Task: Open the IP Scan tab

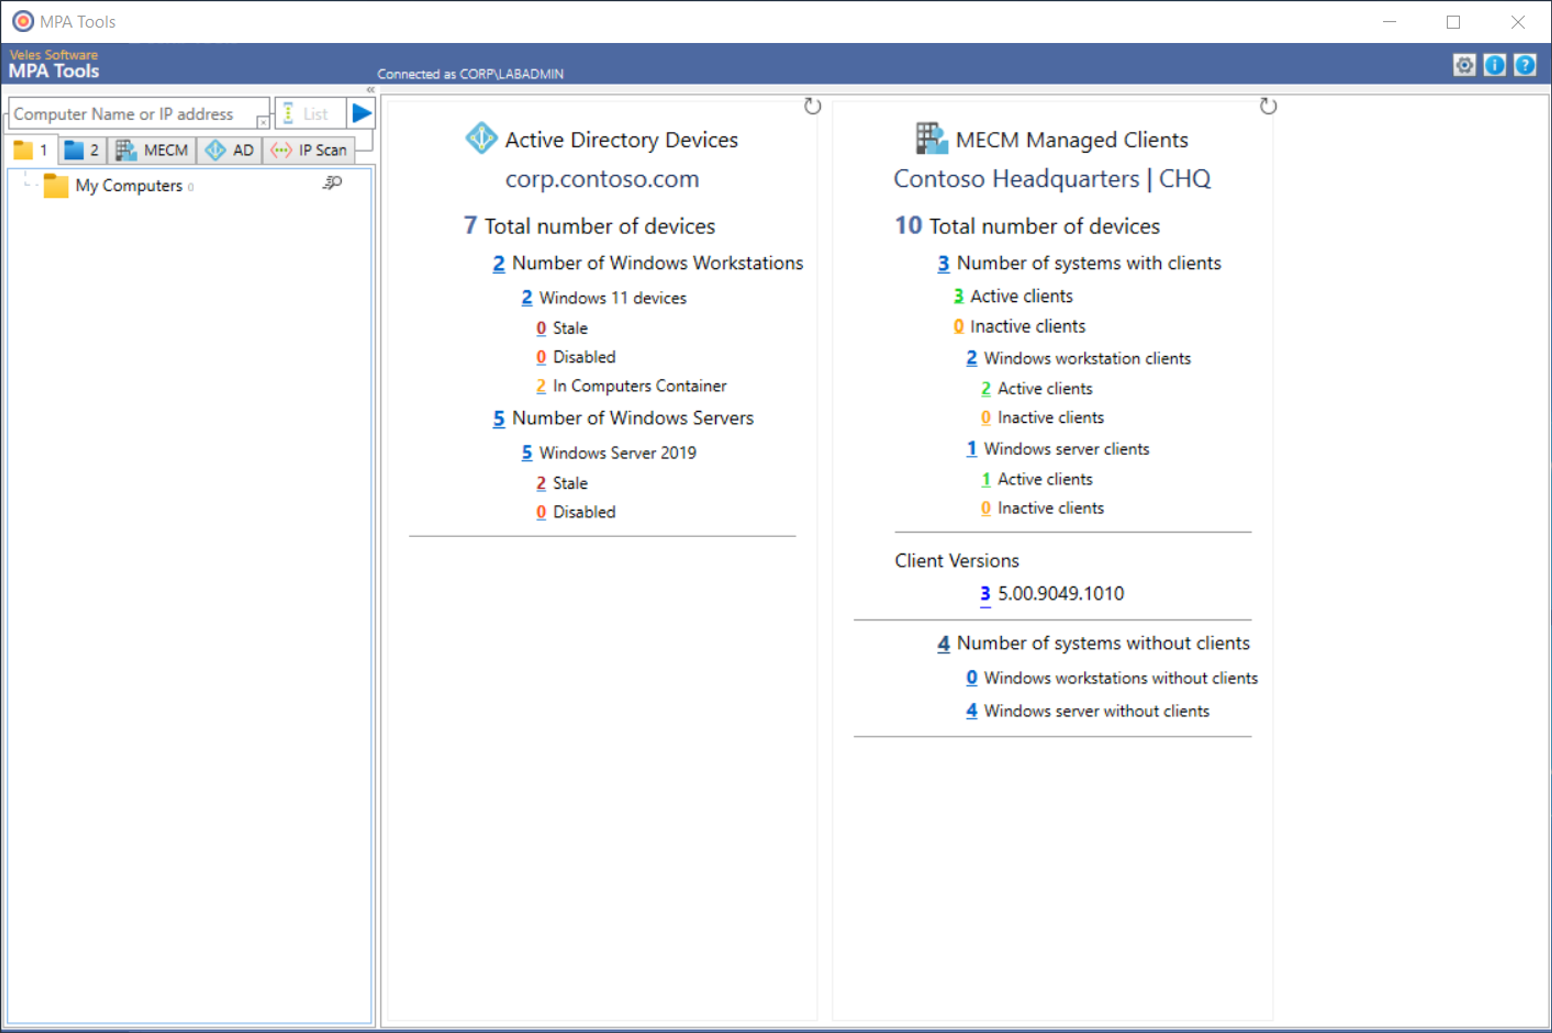Action: click(x=309, y=150)
